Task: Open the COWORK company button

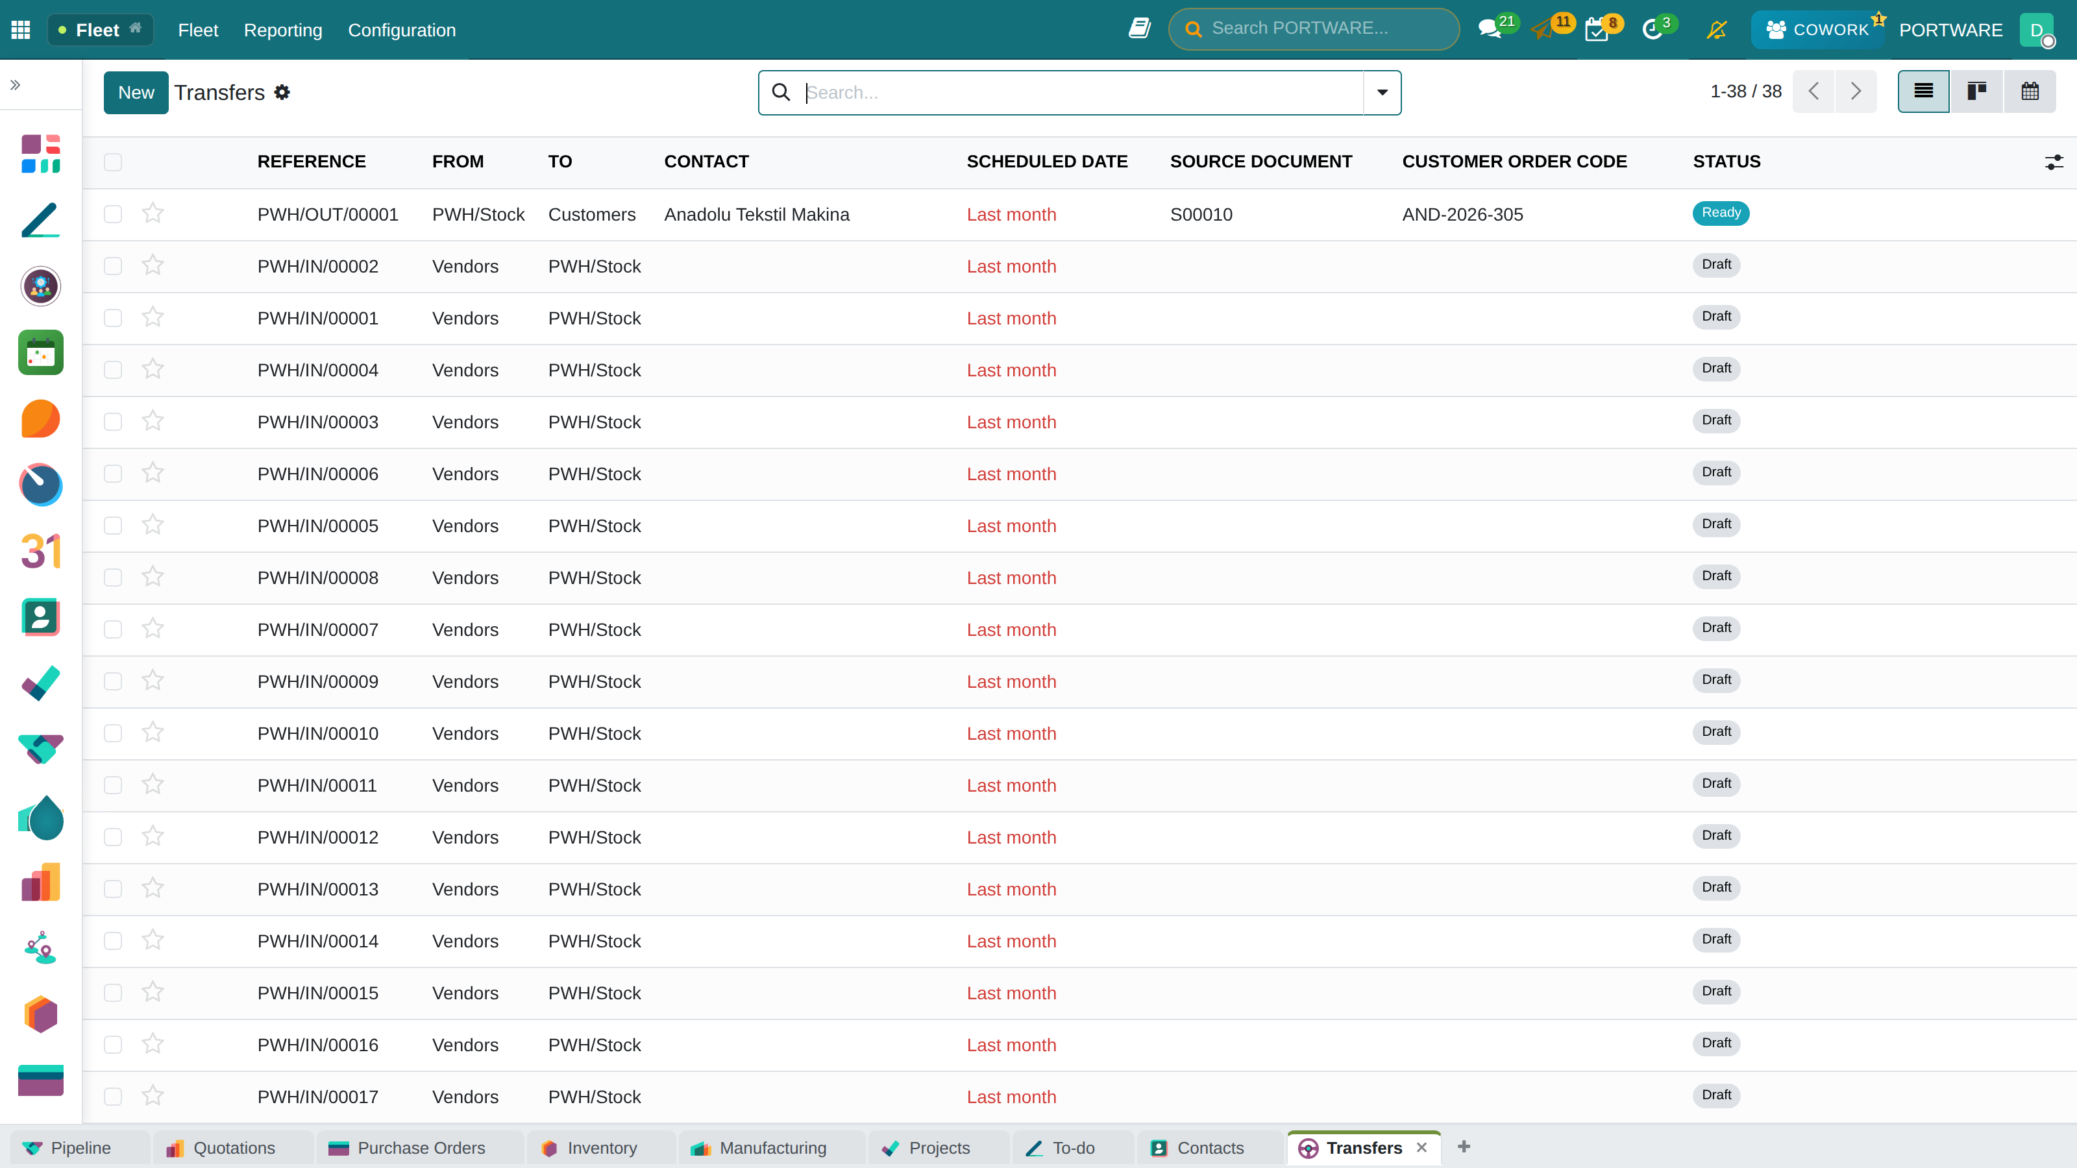Action: click(x=1818, y=30)
